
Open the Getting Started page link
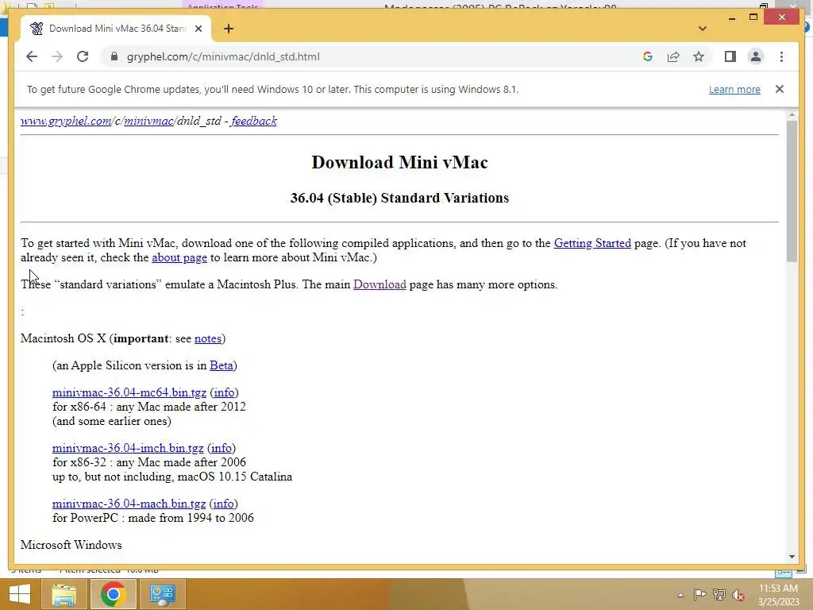tap(592, 243)
